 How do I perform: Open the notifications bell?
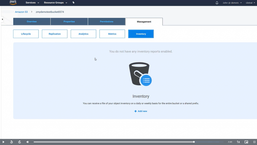click(217, 3)
